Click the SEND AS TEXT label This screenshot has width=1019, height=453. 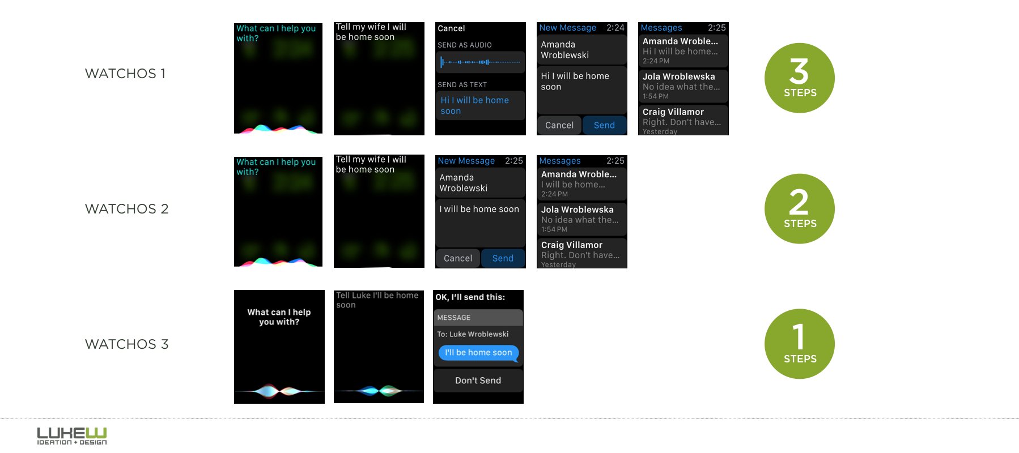[x=462, y=85]
